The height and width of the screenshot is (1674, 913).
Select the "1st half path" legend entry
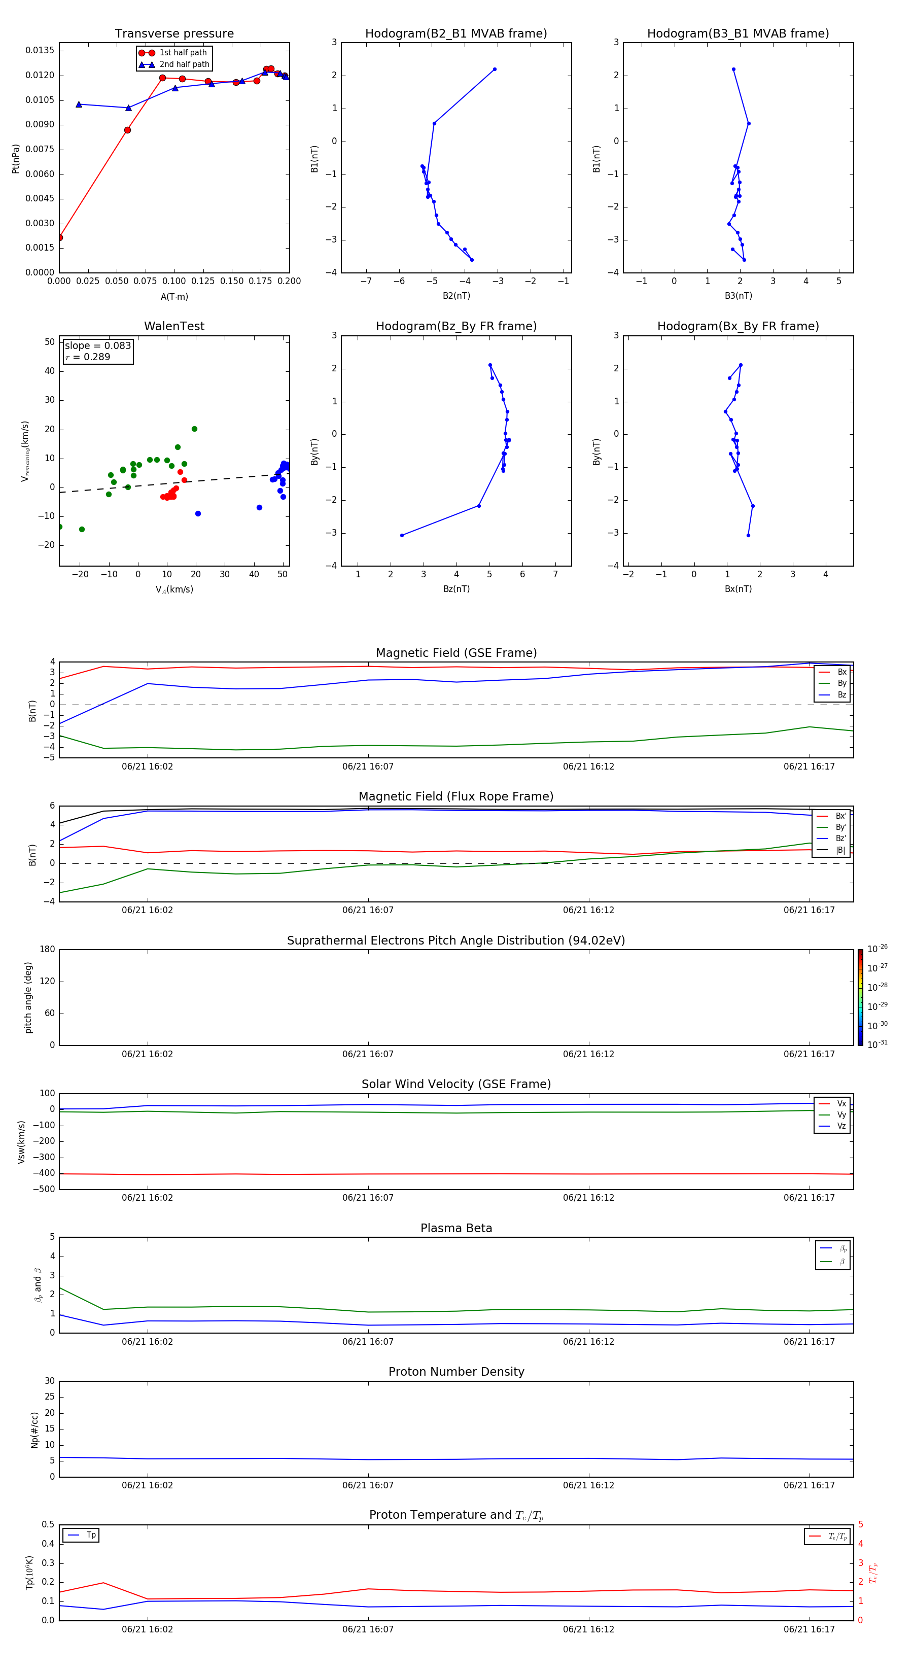point(173,53)
